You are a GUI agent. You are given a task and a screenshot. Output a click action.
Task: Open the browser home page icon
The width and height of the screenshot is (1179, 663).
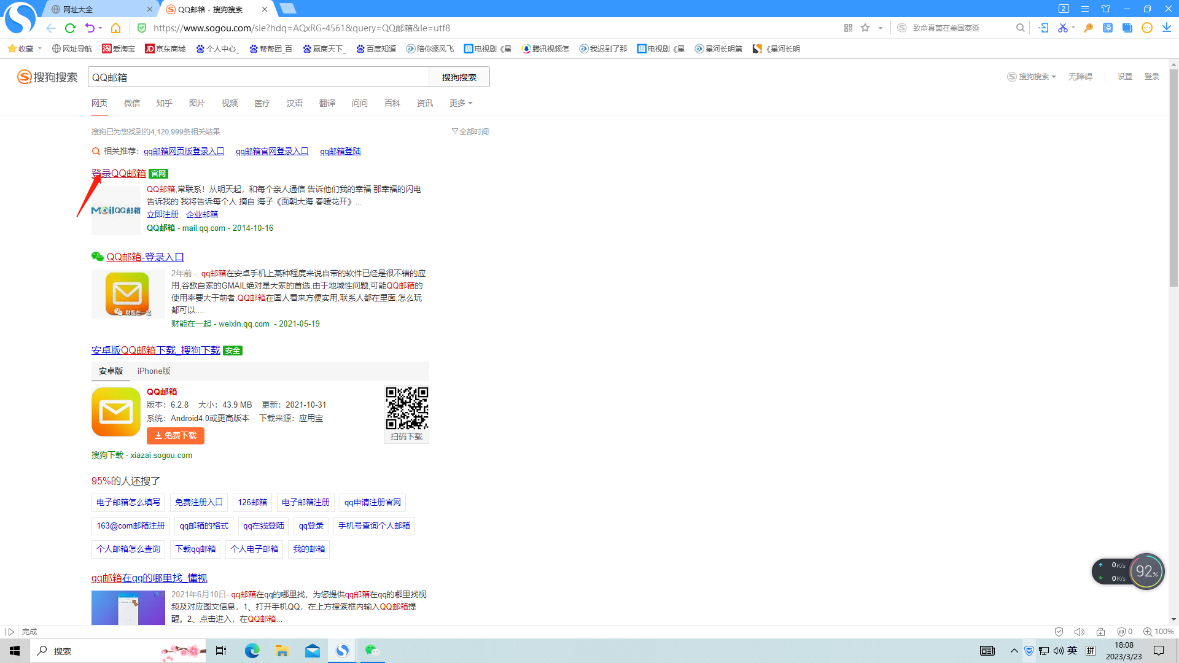[115, 28]
